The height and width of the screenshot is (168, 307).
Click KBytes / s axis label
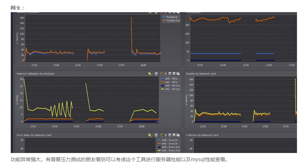[17, 100]
